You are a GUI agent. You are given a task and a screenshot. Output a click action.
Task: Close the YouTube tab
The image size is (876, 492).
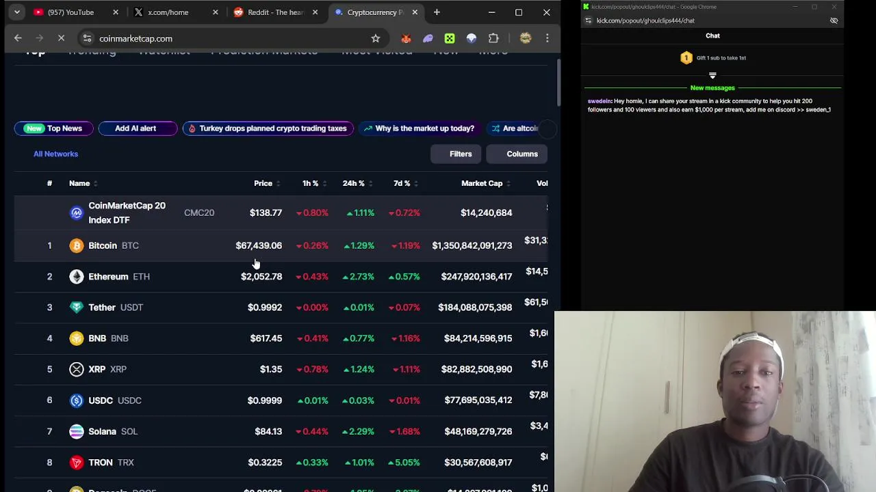click(116, 12)
